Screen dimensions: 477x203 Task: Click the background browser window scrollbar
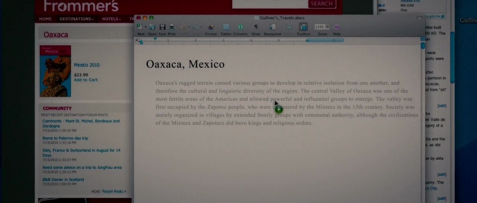(x=452, y=58)
